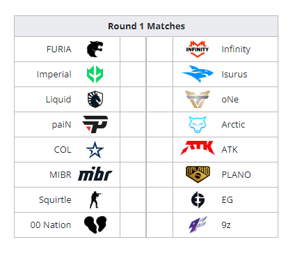Viewport: 295px width, 258px height.
Task: Click the Infinity team logo
Action: click(x=198, y=49)
